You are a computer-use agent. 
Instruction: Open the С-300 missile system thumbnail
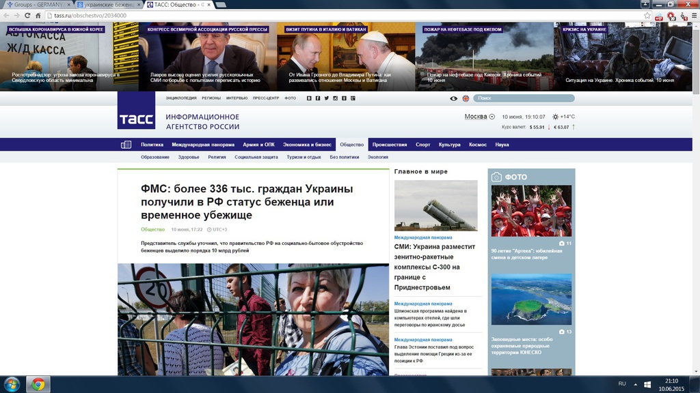(435, 205)
